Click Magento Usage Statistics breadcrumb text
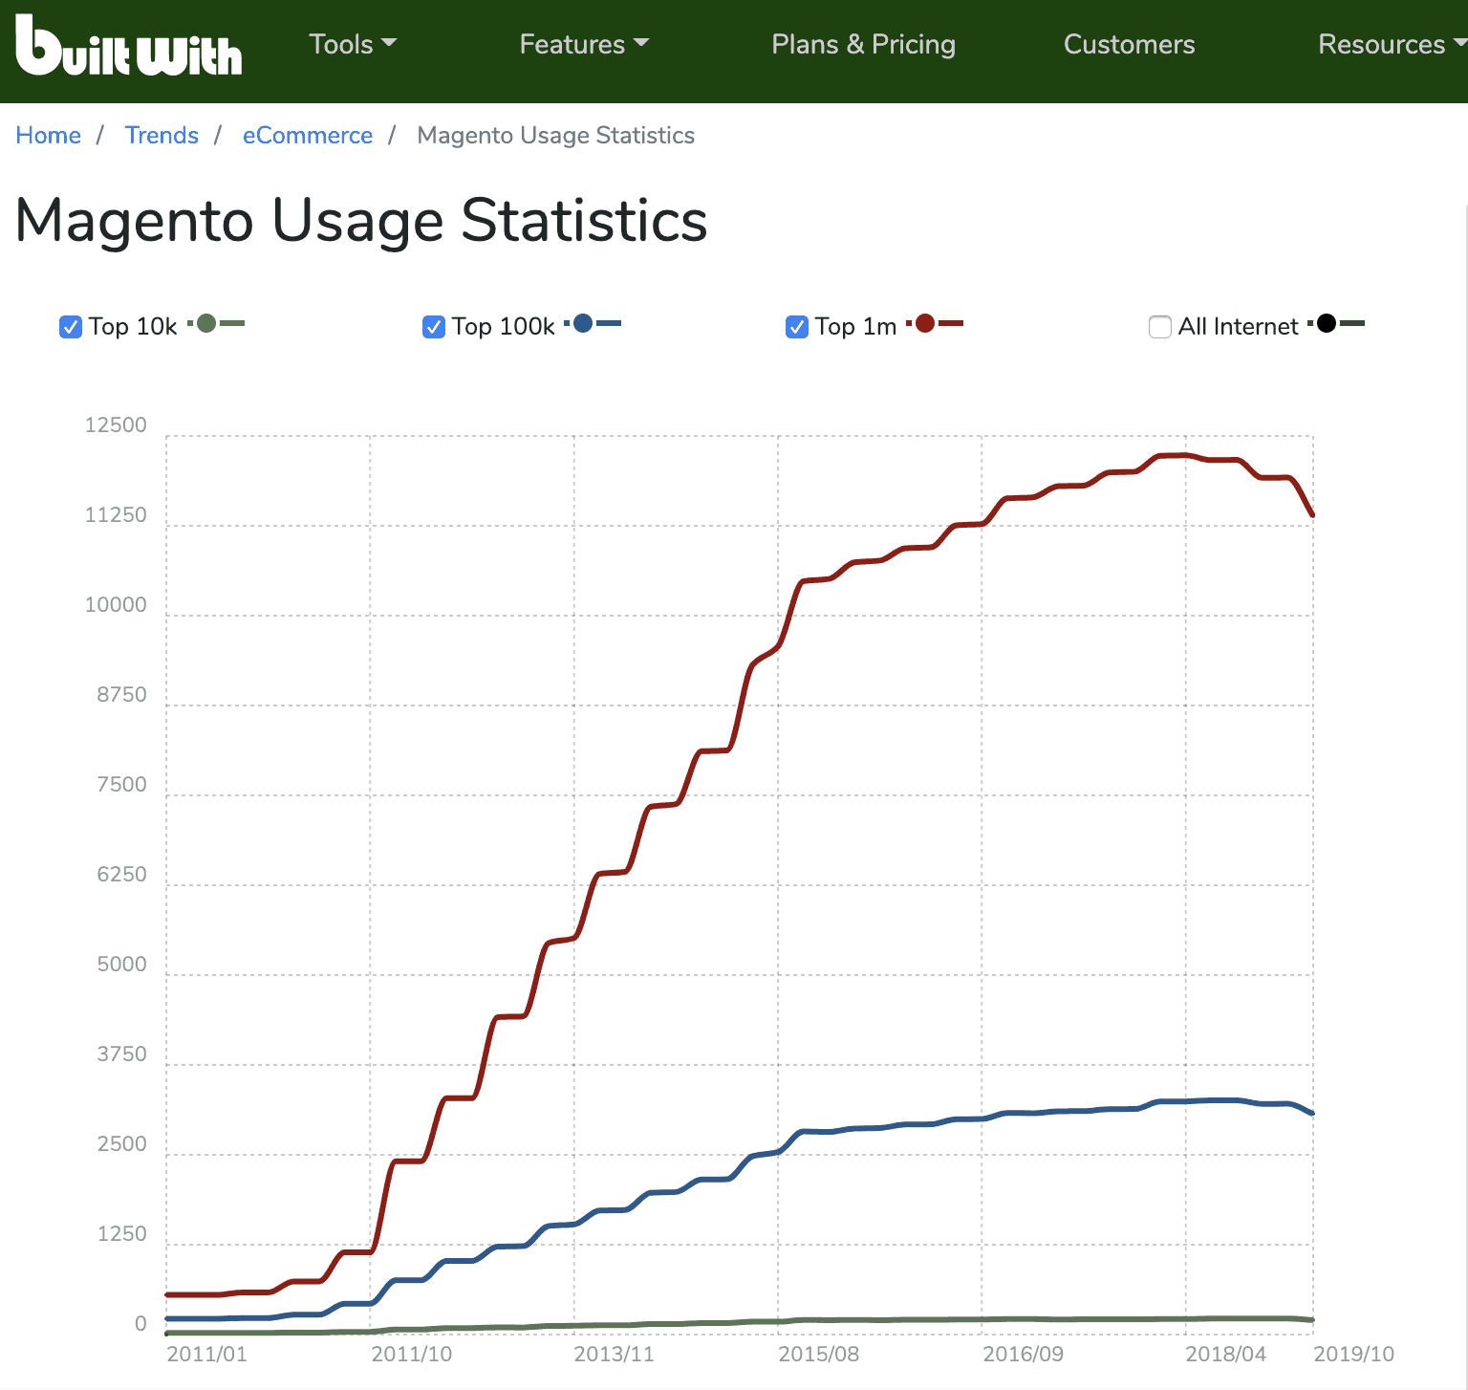1468x1390 pixels. (556, 135)
